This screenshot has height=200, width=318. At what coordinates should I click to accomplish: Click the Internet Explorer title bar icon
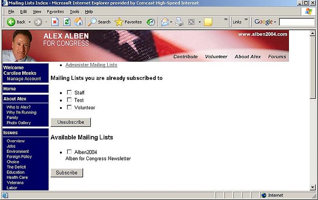[x=5, y=3]
